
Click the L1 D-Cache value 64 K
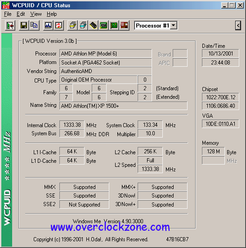pos(72,161)
